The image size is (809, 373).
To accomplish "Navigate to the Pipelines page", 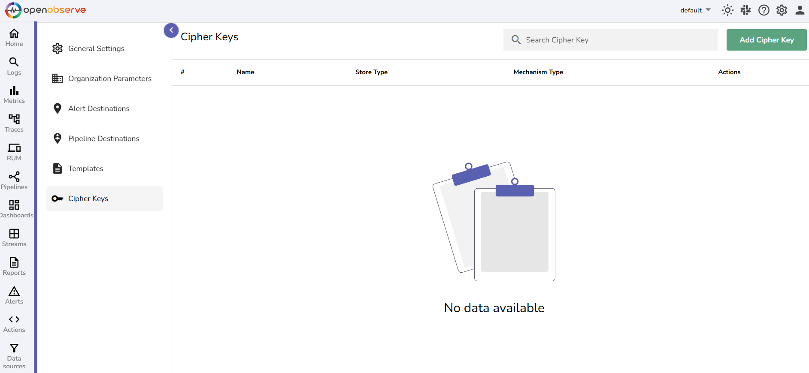I will (x=14, y=181).
